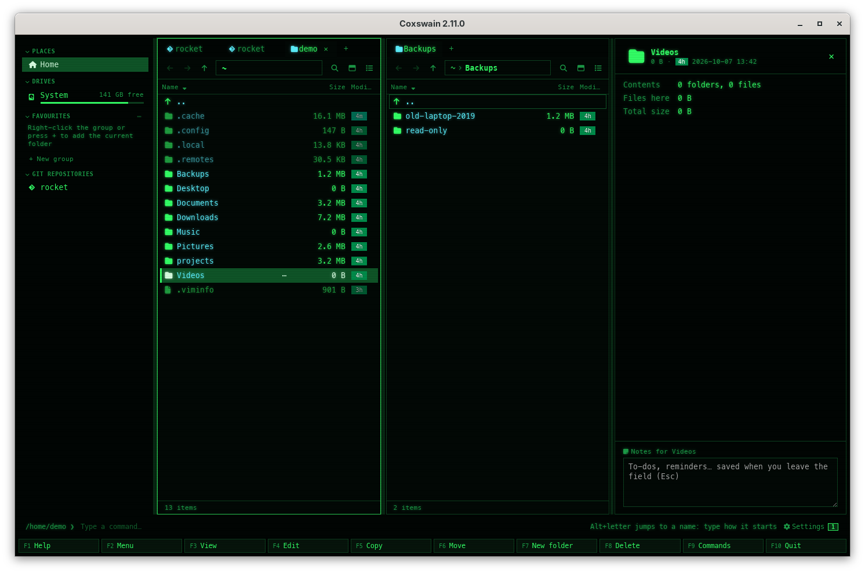Viewport: 865px width, 573px height.
Task: Sort by Modified in the demo pane
Action: pos(361,87)
